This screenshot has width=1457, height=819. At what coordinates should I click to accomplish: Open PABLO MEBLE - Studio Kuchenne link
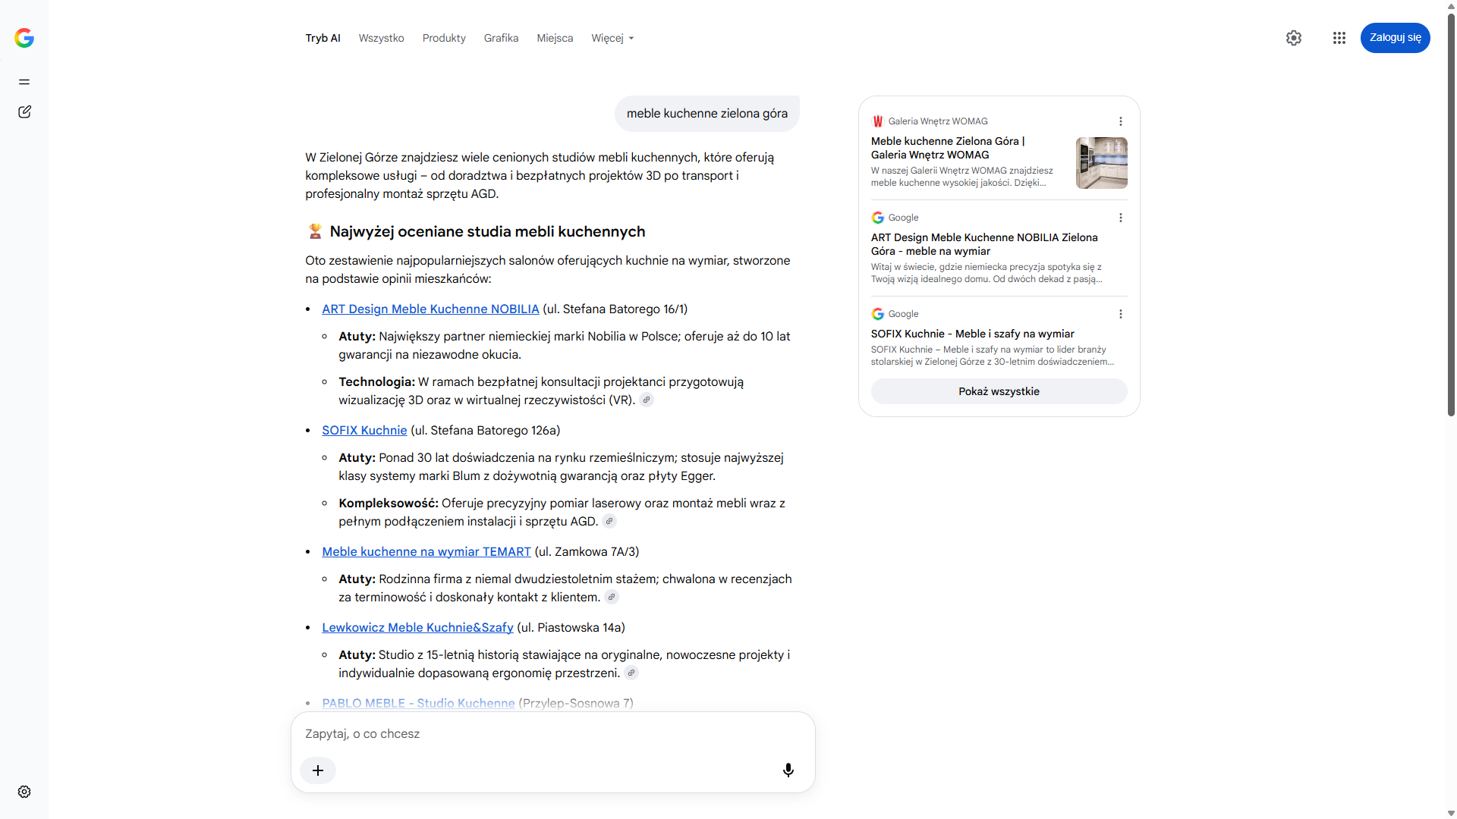418,704
